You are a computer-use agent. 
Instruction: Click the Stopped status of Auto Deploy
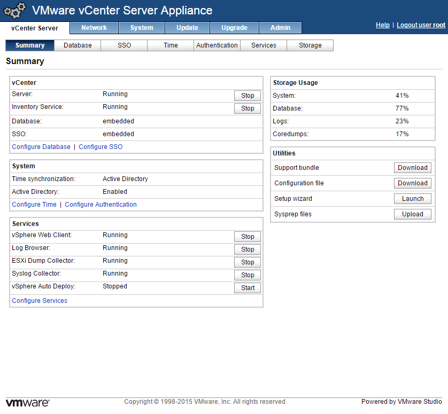(115, 286)
